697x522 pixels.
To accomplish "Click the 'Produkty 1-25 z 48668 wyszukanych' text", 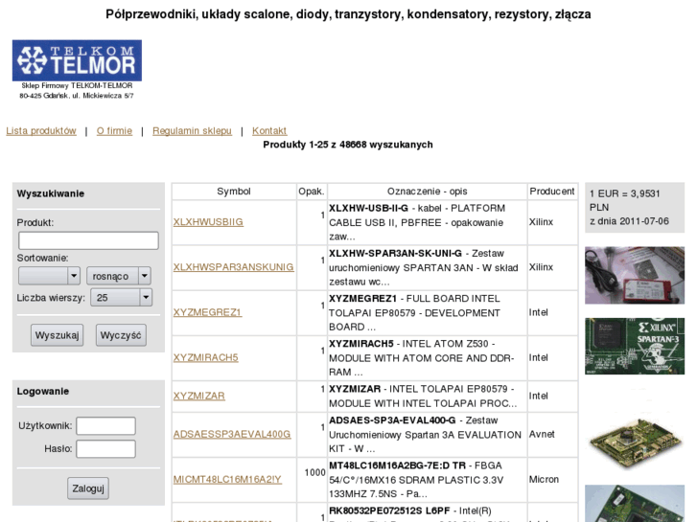I will (348, 145).
